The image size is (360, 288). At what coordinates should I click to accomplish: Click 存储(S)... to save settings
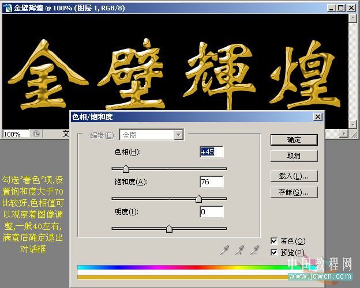tap(294, 192)
